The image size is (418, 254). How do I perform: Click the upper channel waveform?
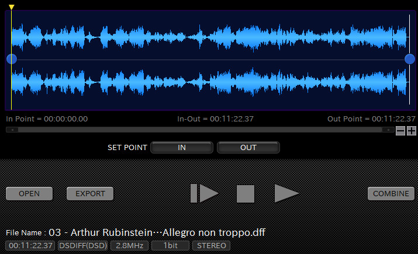pos(209,37)
